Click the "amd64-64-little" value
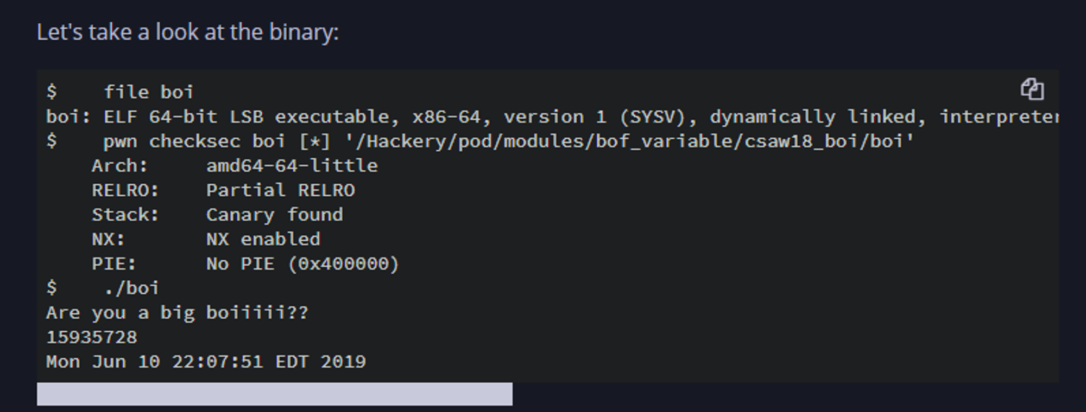 [x=292, y=166]
